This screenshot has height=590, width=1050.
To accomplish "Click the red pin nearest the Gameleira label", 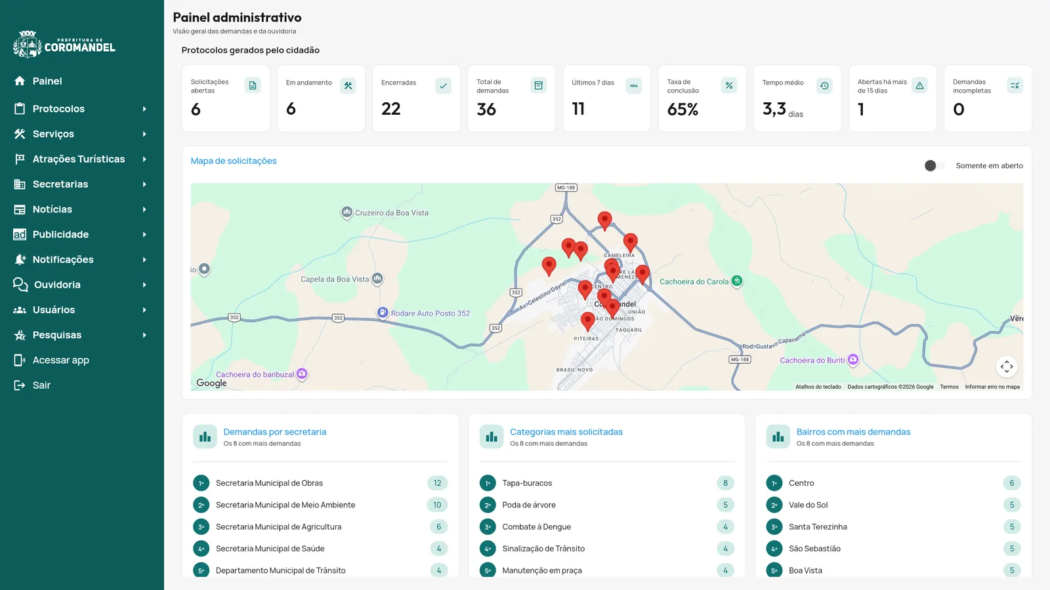I will pos(630,243).
